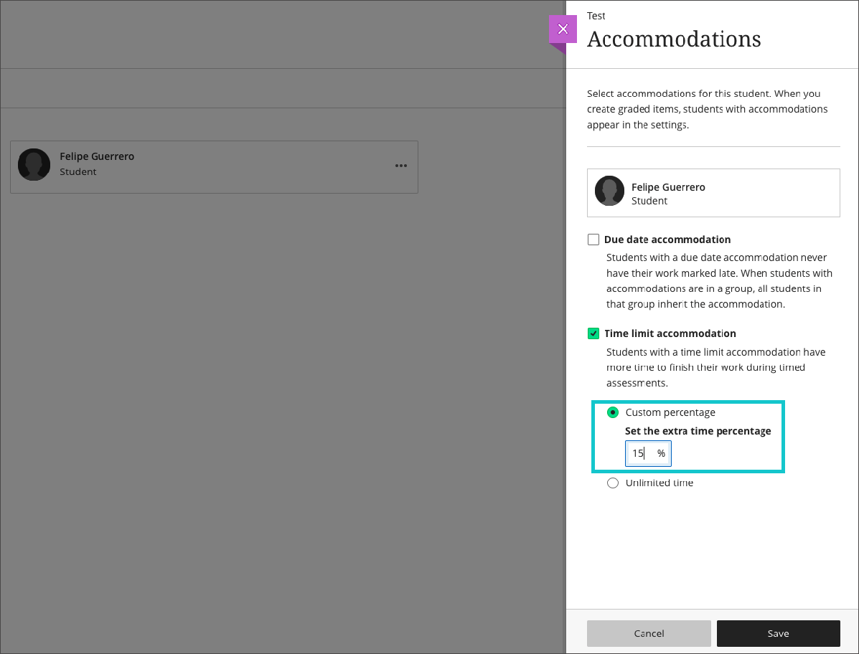Click the Felipe Guerrero name in the panel card
Image resolution: width=859 pixels, height=654 pixels.
pyautogui.click(x=668, y=187)
